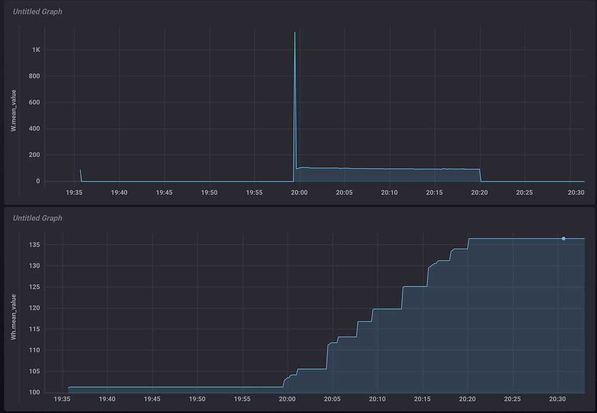This screenshot has height=413, width=597.
Task: Click the 0 label on top chart axis
Action: tap(38, 180)
